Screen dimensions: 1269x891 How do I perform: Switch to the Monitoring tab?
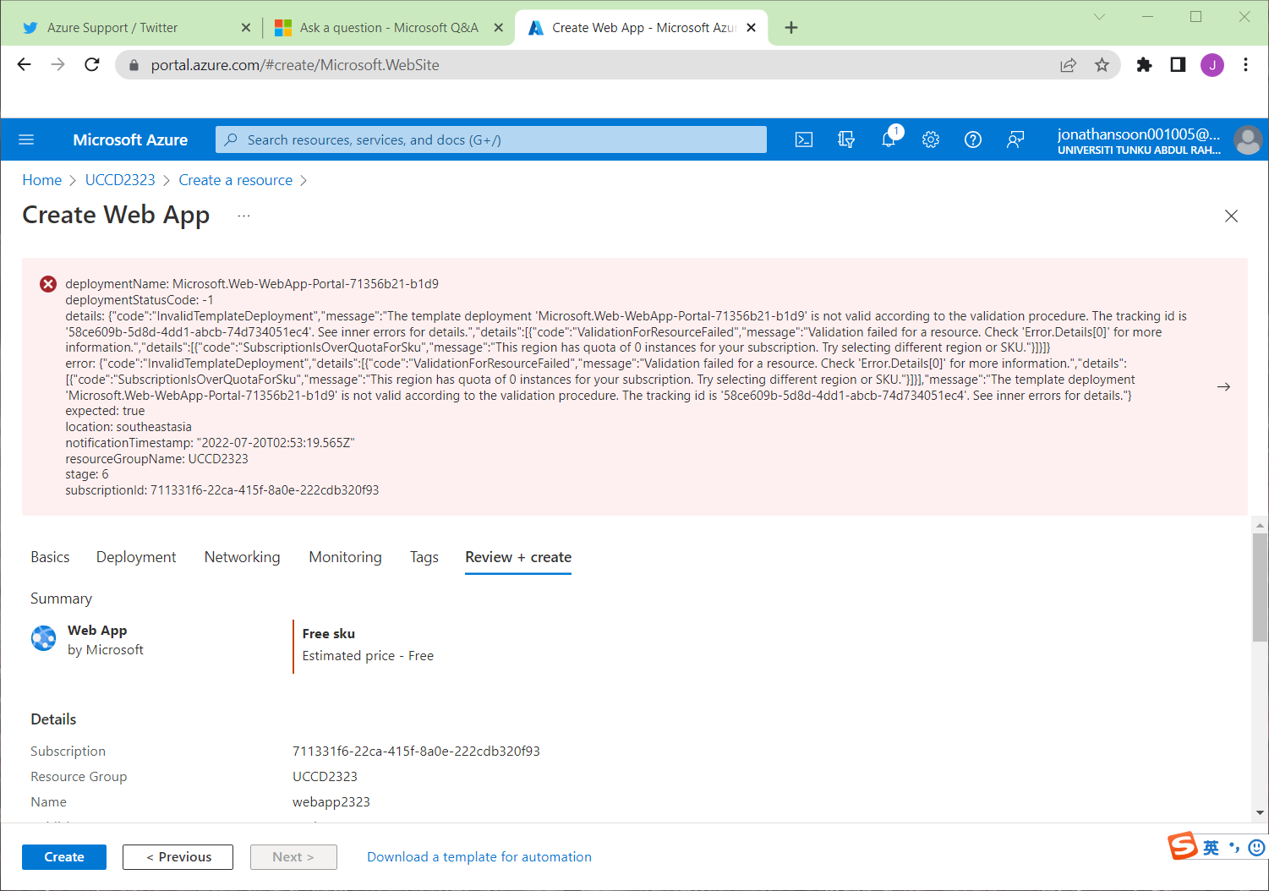pos(345,557)
